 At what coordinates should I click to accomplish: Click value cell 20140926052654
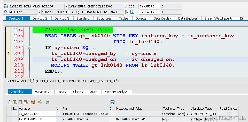click(86, 119)
